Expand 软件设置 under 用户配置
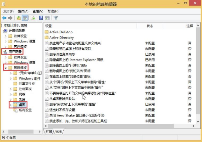This screenshot has height=143, width=202. (x=6, y=57)
